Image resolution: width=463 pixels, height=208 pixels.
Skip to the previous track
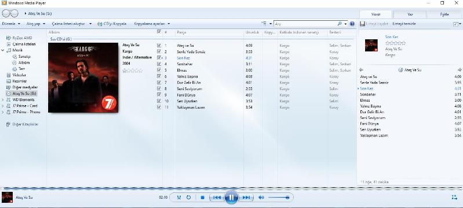pos(217,198)
